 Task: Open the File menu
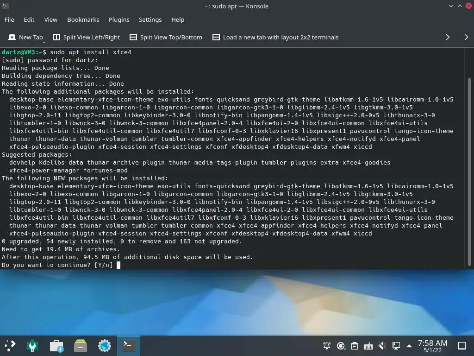(9, 19)
